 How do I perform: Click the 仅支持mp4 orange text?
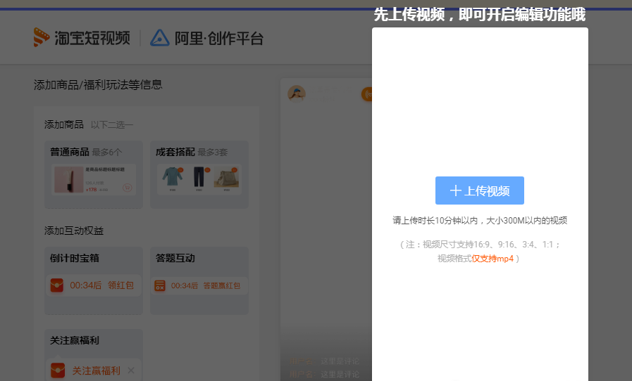pos(492,259)
